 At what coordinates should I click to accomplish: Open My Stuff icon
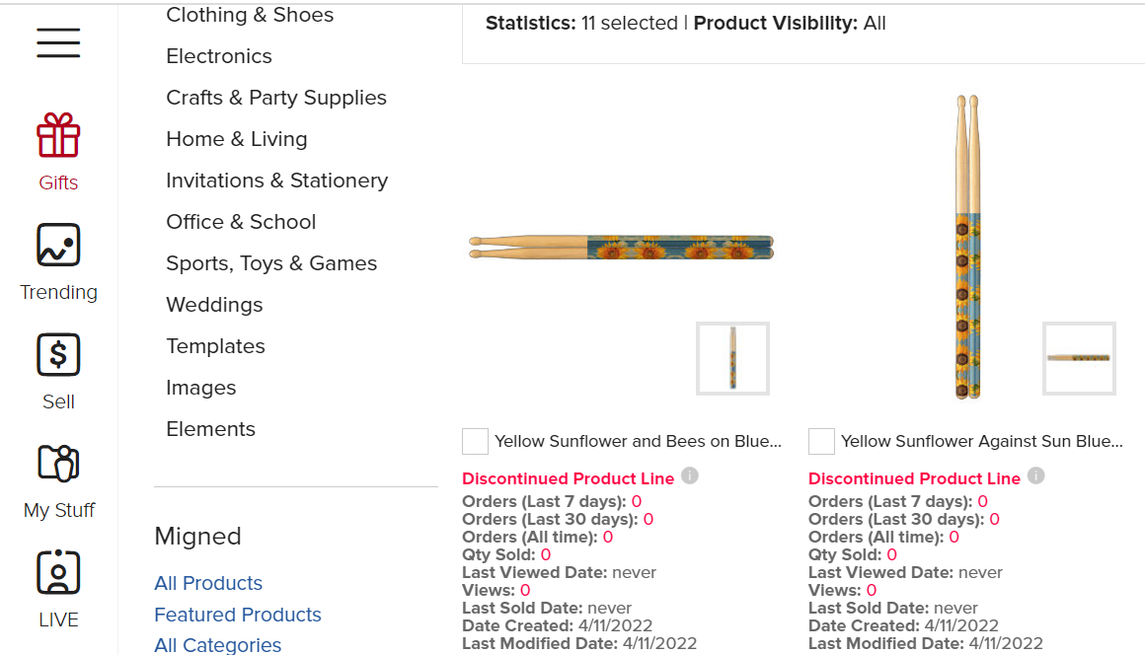pos(58,464)
